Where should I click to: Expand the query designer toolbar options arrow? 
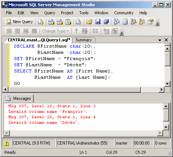pyautogui.click(x=122, y=33)
